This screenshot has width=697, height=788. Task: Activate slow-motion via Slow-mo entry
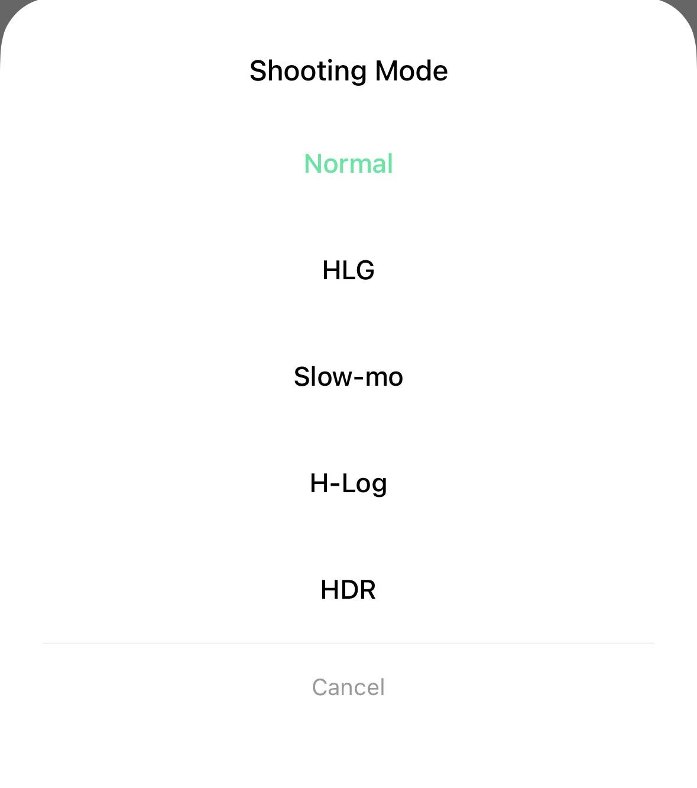pos(348,377)
